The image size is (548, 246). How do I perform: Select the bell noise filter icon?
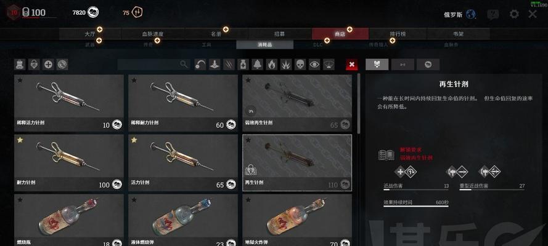(257, 65)
